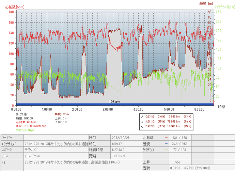
Task: Click the distance value 110.3 km
Action: coord(118,156)
